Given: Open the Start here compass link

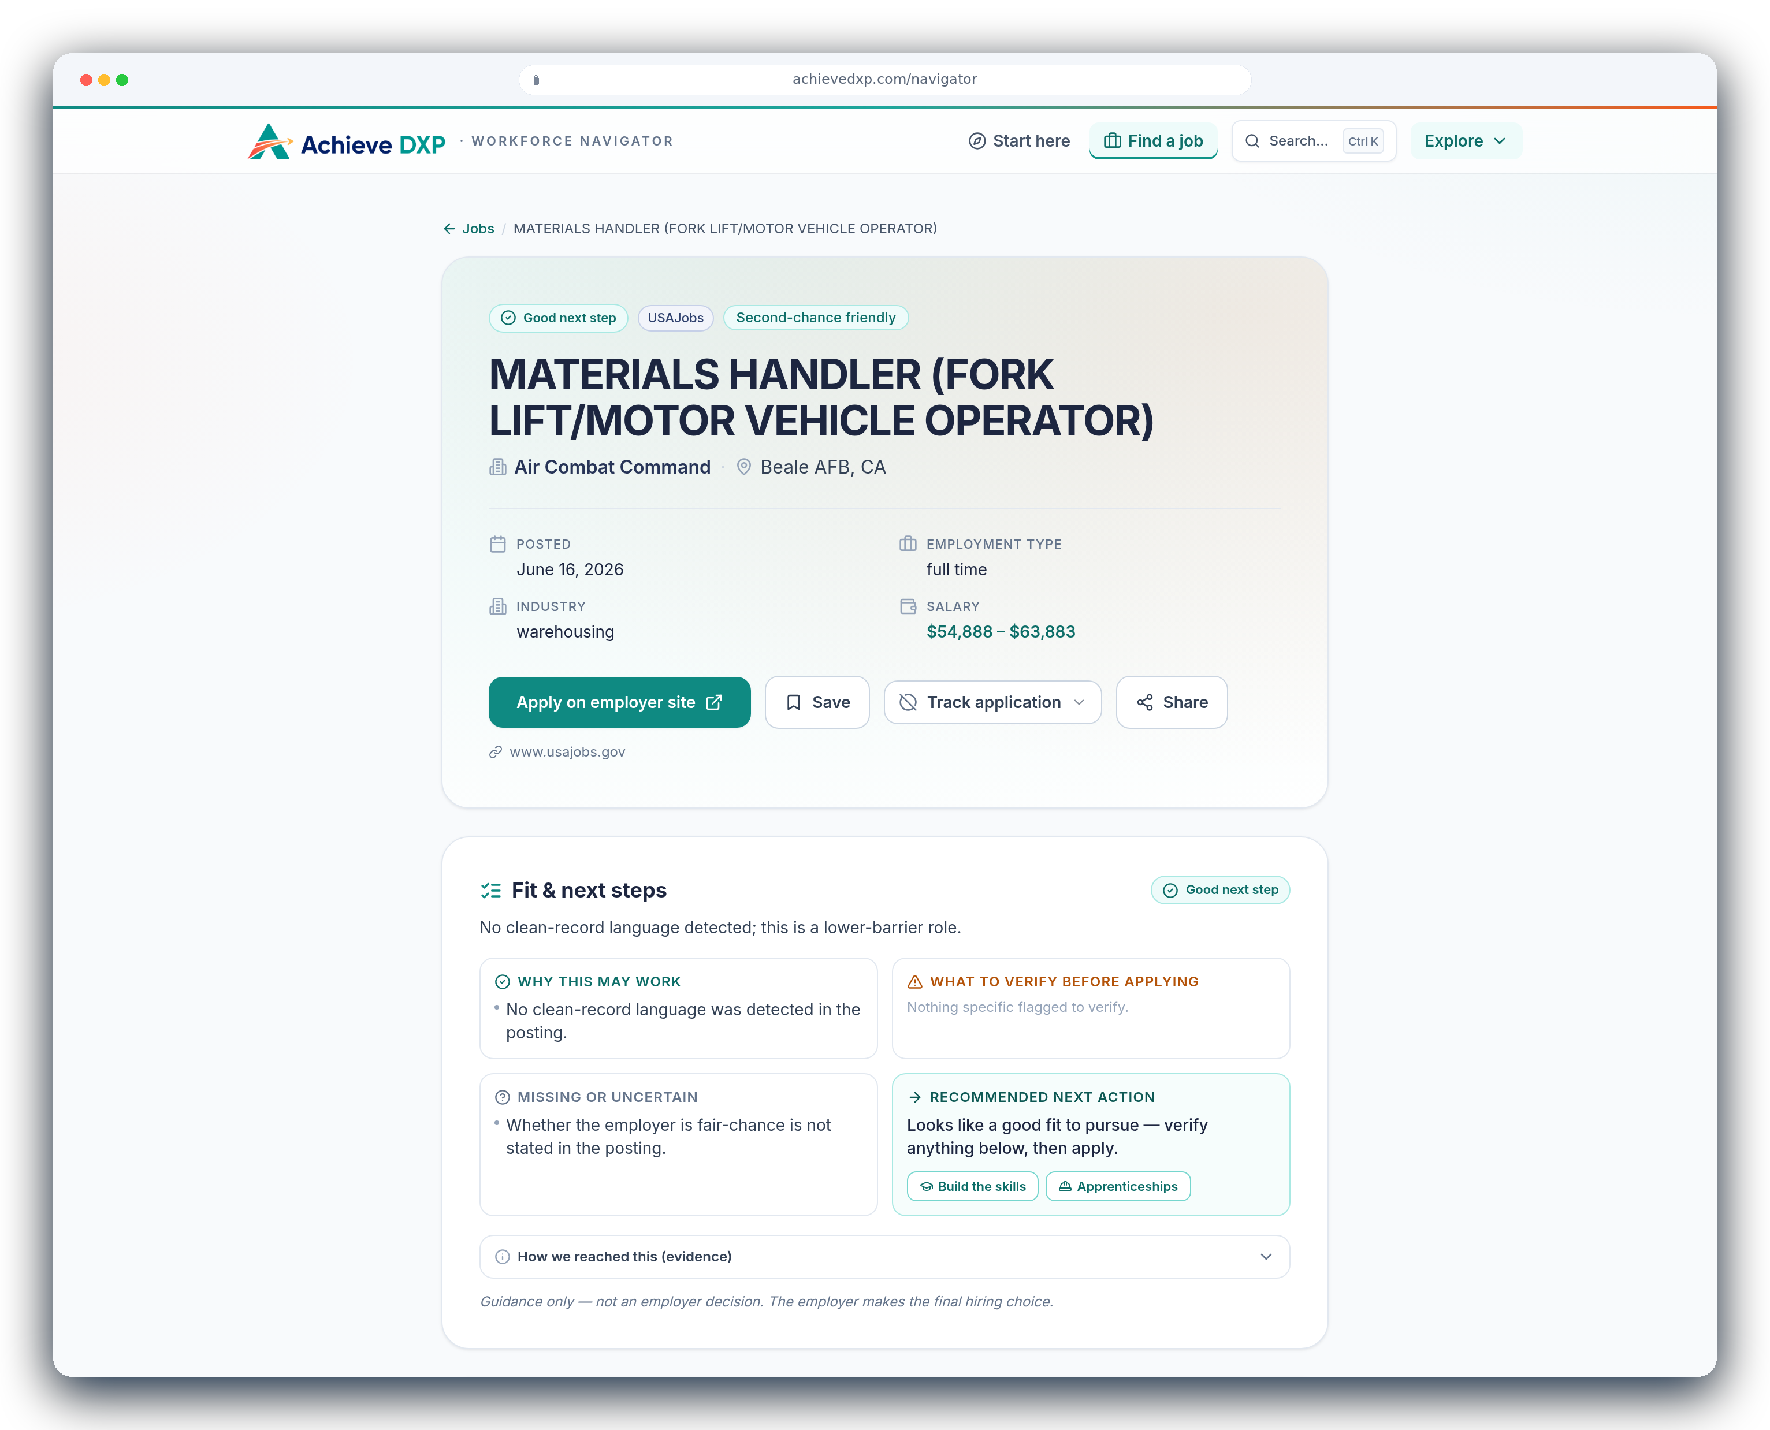Looking at the screenshot, I should [1020, 141].
